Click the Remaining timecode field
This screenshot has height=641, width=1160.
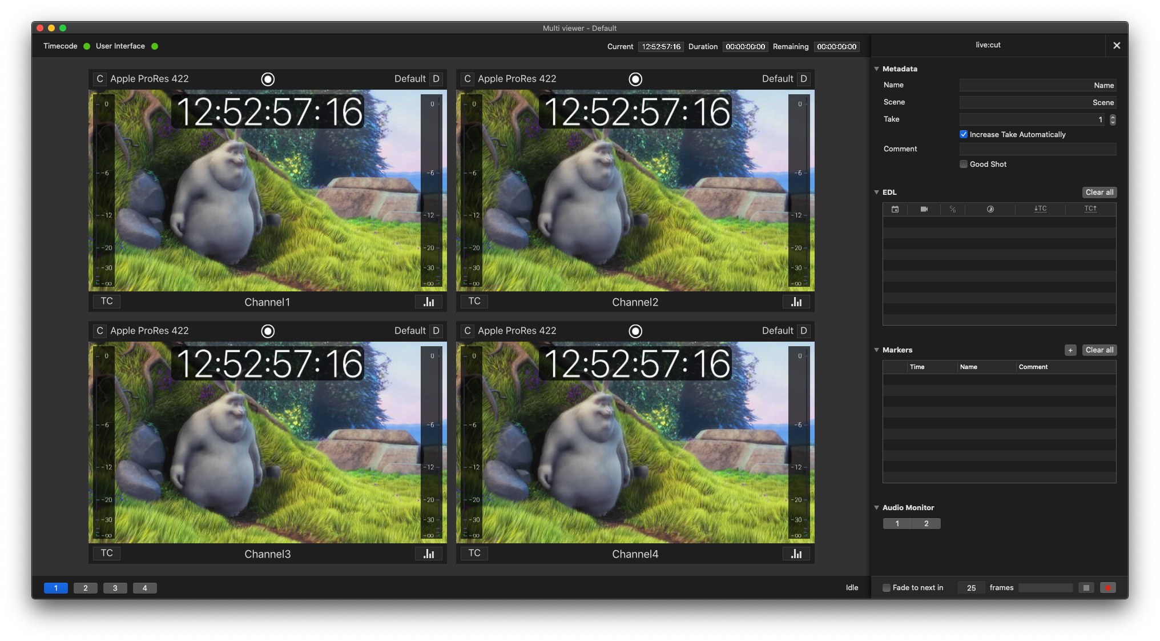click(837, 47)
